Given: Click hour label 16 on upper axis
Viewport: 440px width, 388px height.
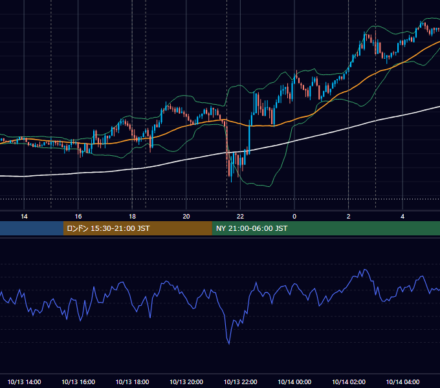Looking at the screenshot, I should tap(78, 217).
